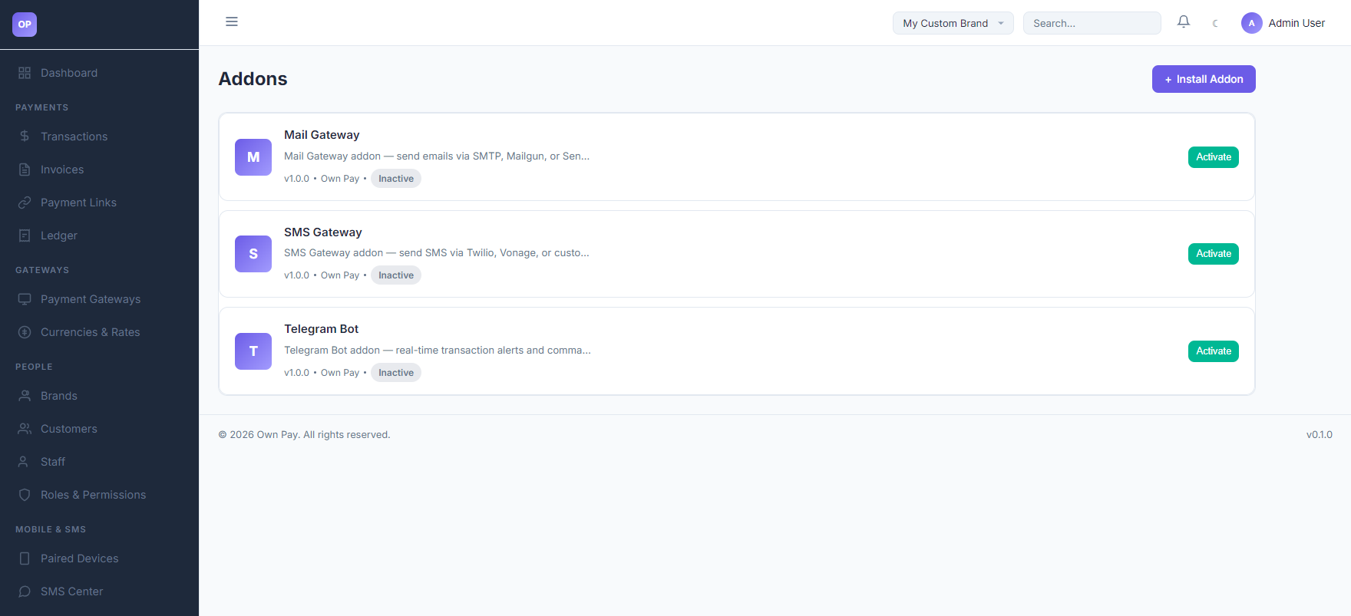
Task: Click Inactive badge on Telegram Bot
Action: click(x=396, y=373)
